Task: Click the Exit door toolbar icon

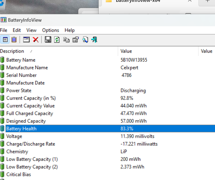Action: coord(94,40)
